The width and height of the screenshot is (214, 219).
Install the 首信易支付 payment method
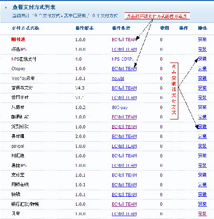point(202,88)
